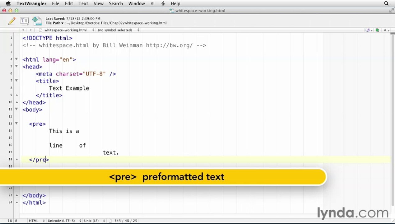Click the document statistics page icon
Screen dimensions: 395x224
coord(111,221)
